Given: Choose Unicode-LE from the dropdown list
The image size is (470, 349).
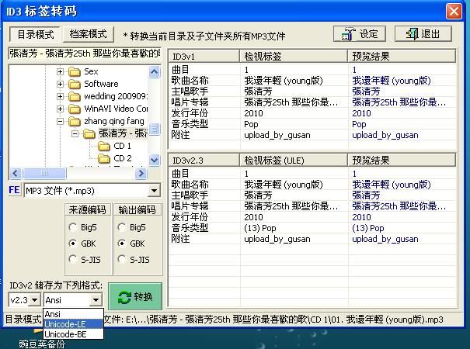Looking at the screenshot, I should [x=74, y=324].
